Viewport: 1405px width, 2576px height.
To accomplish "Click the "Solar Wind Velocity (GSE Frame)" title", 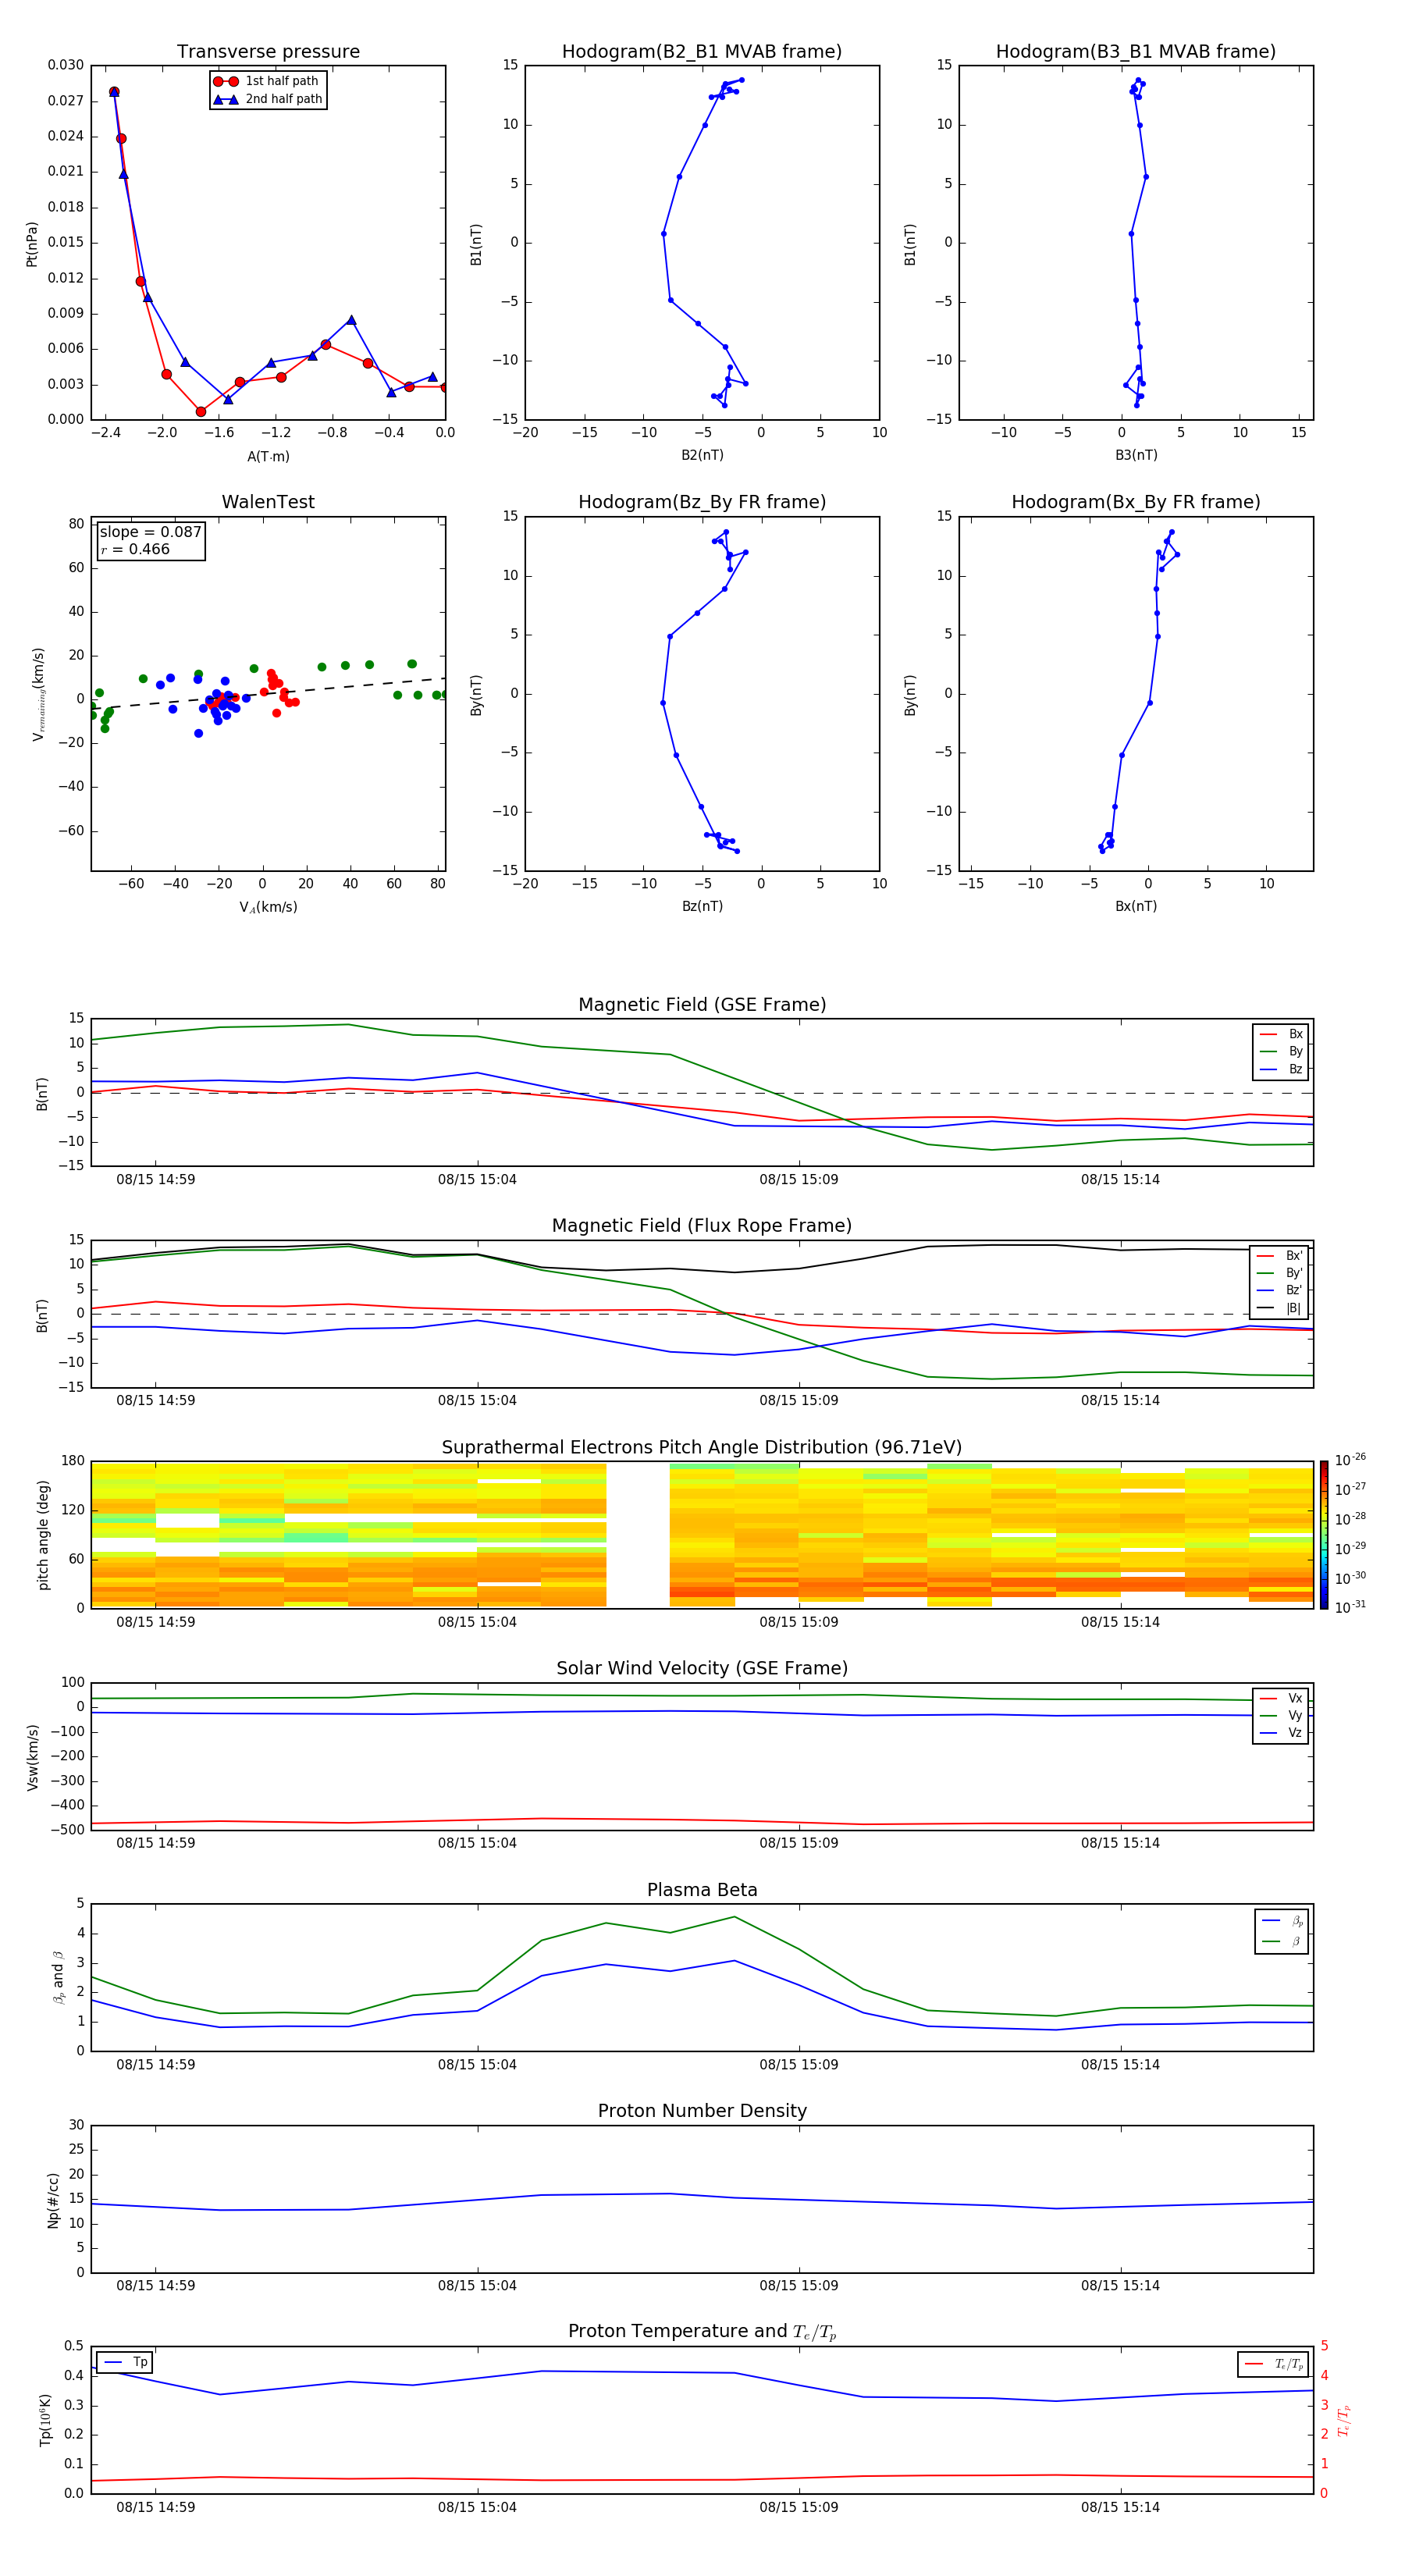I will coord(702,1668).
